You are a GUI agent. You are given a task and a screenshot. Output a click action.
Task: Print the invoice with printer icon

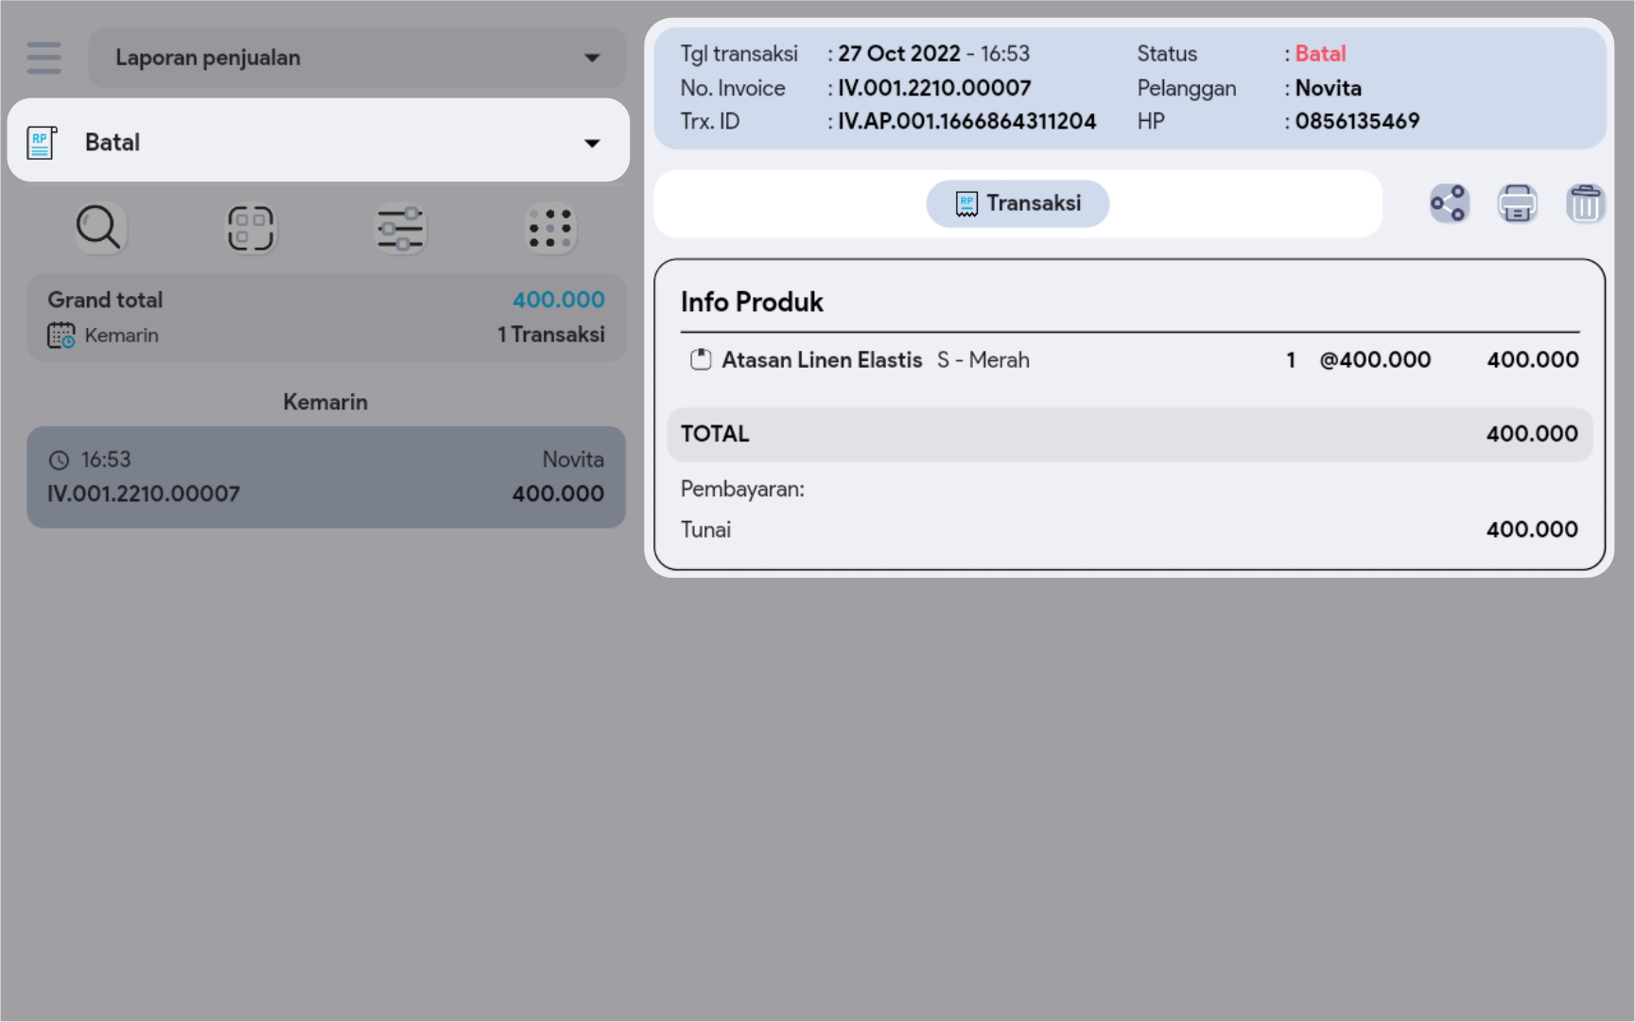pyautogui.click(x=1517, y=203)
